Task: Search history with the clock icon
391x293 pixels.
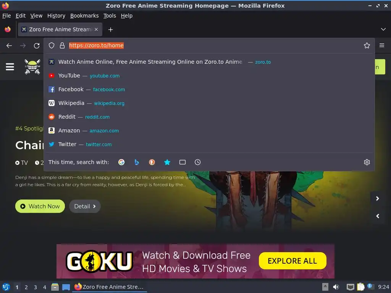Action: (197, 162)
